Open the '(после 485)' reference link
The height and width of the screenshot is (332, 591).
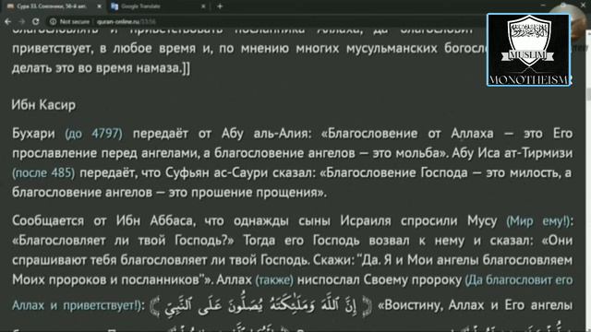point(43,172)
